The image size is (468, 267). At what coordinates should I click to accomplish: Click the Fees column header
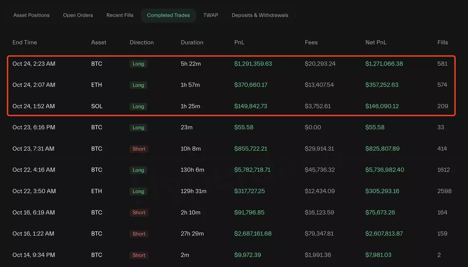tap(311, 42)
